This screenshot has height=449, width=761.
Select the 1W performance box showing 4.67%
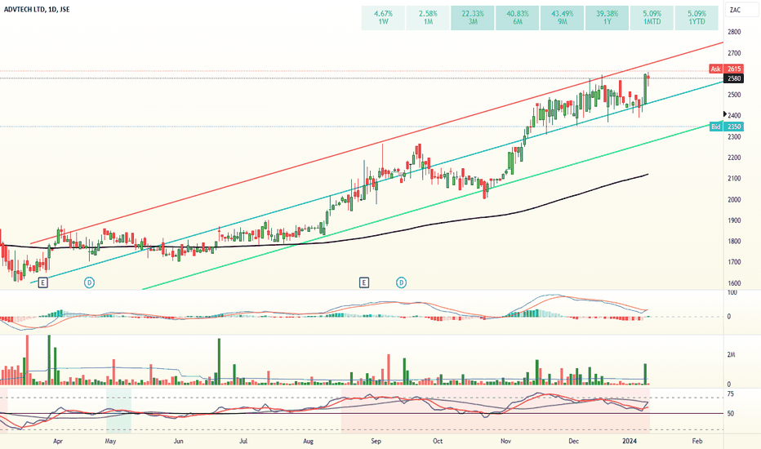pos(384,18)
